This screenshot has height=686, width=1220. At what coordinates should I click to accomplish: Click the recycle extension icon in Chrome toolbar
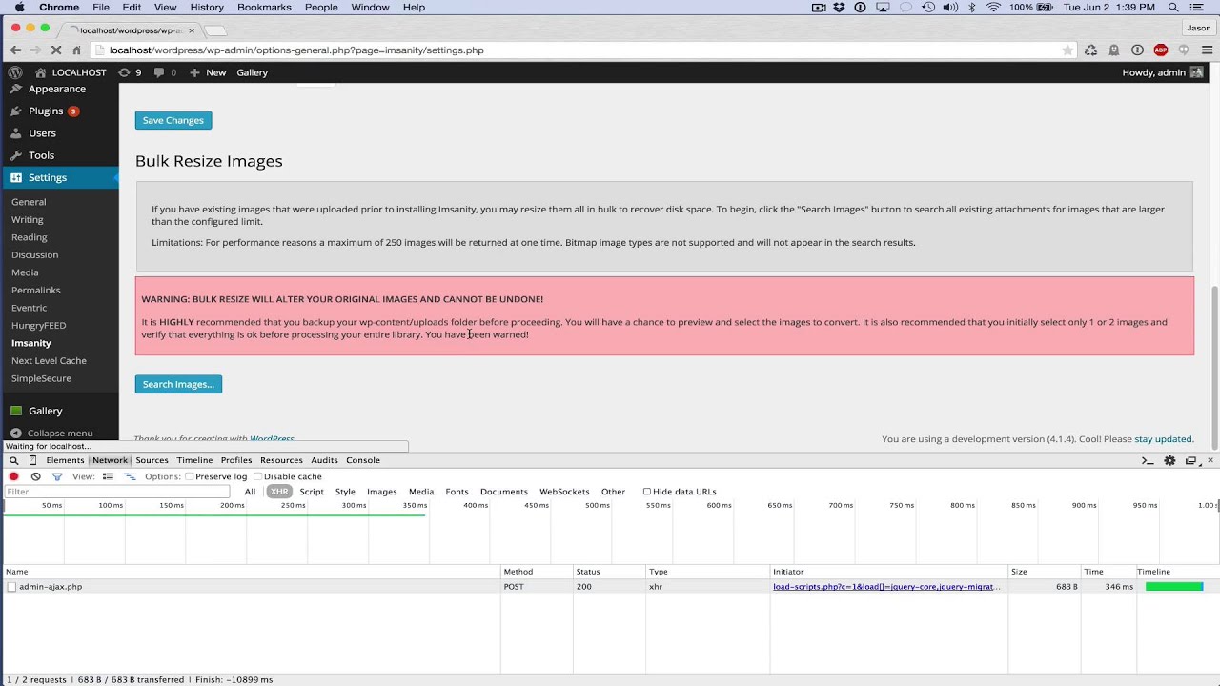click(x=1091, y=50)
